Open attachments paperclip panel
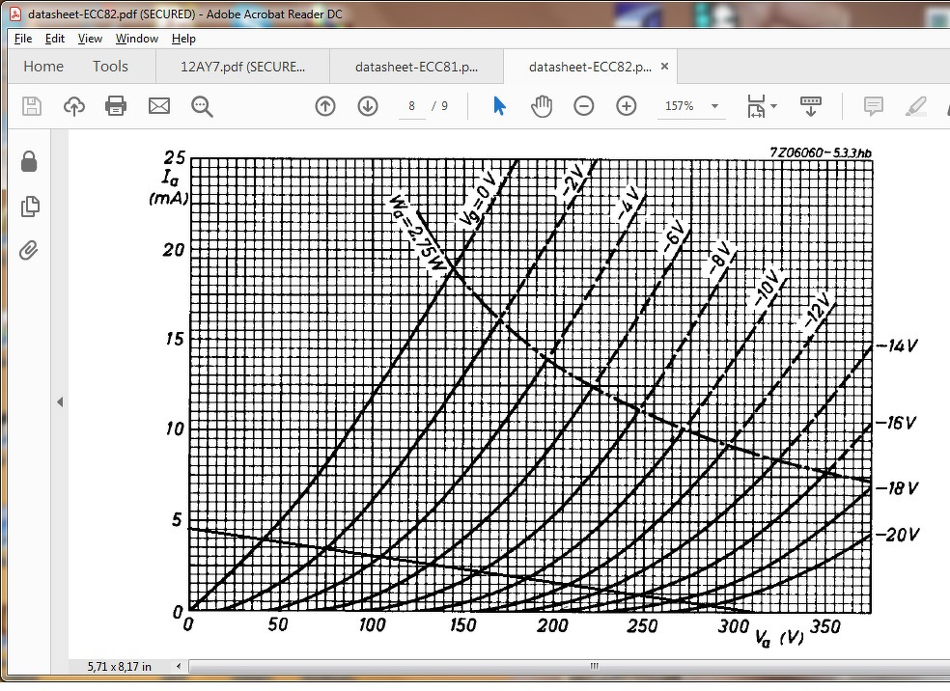This screenshot has width=950, height=691. (28, 250)
